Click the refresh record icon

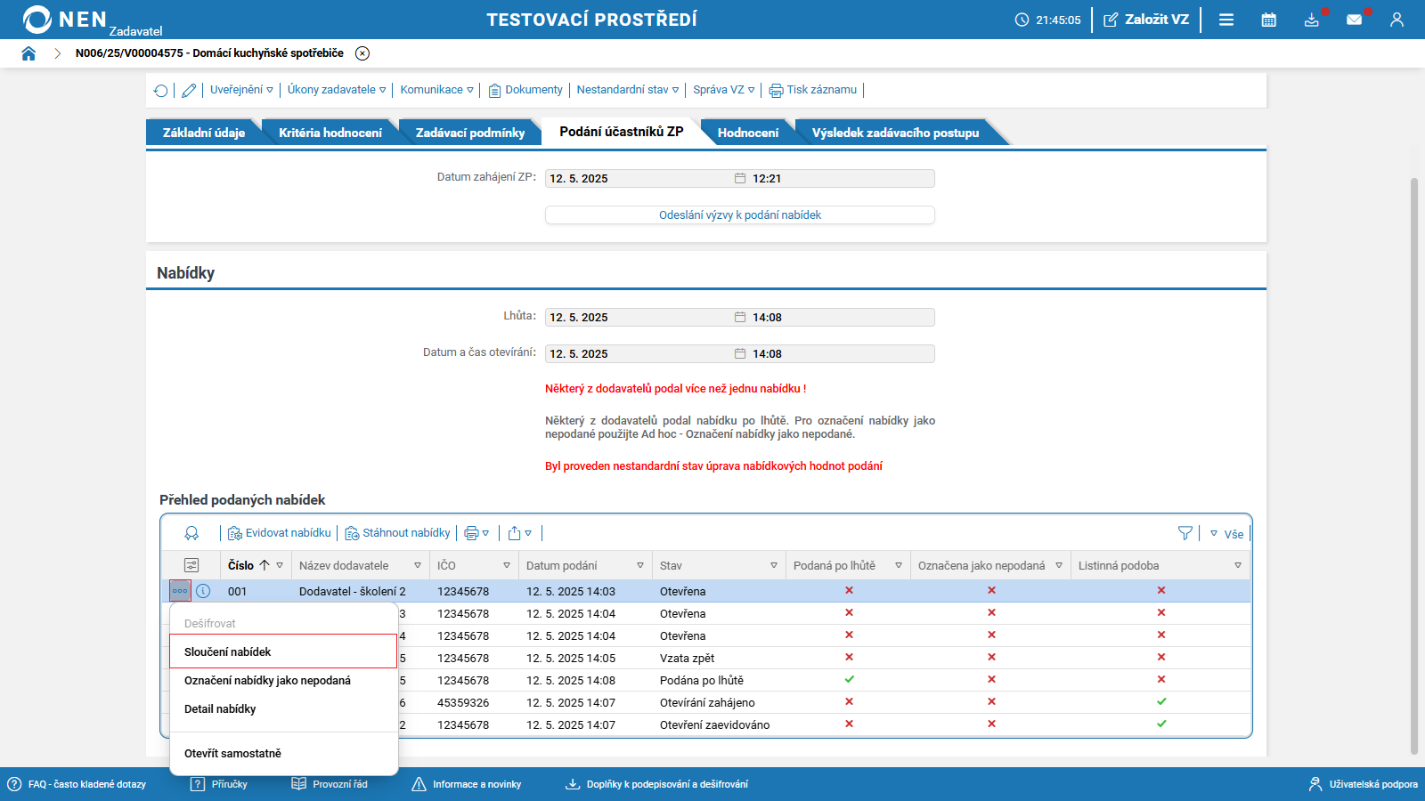click(x=161, y=90)
